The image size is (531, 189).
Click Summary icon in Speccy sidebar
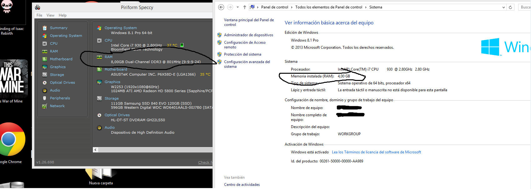click(45, 28)
